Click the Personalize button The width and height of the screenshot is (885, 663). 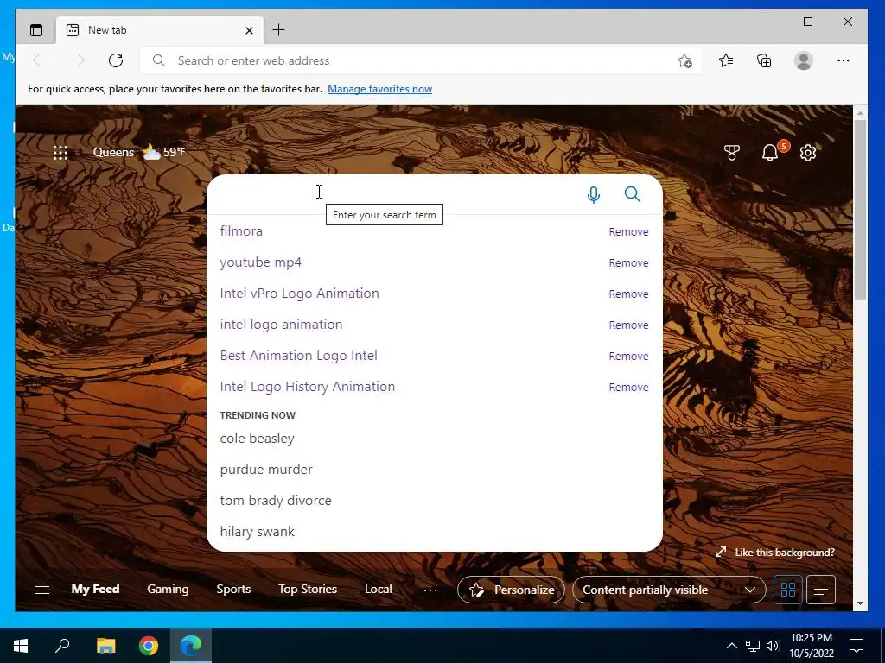pos(512,590)
